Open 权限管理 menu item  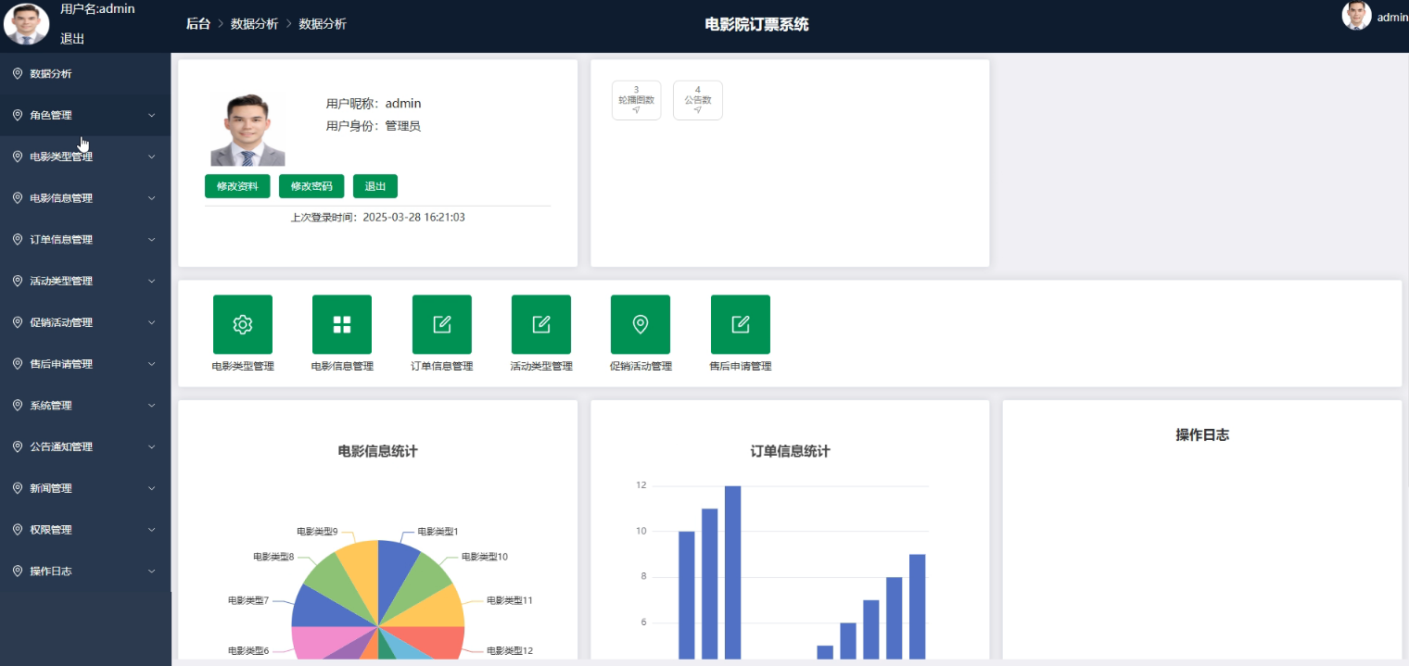click(85, 530)
